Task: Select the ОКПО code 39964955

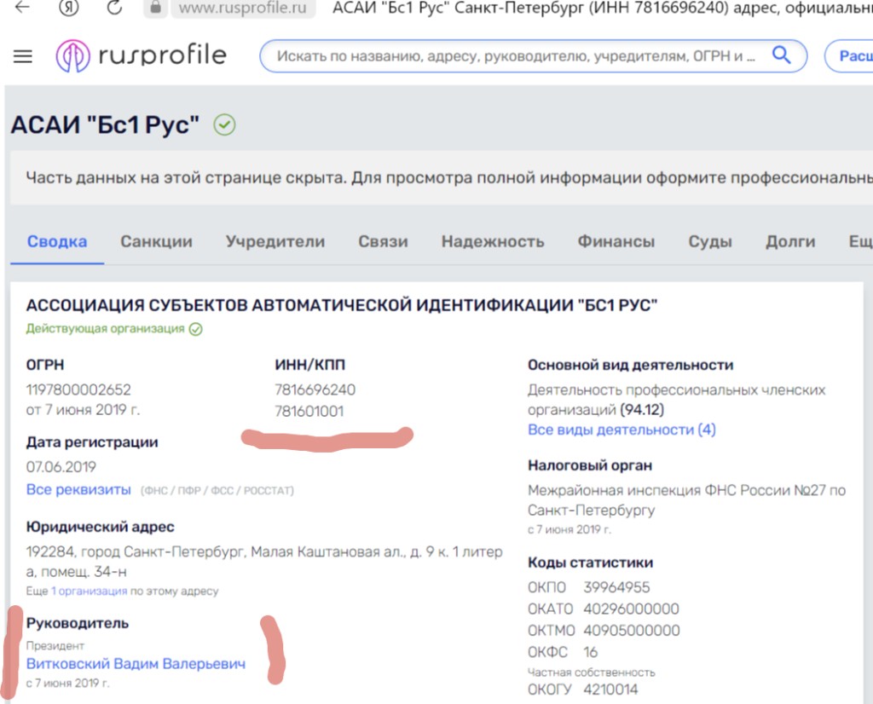Action: 616,587
